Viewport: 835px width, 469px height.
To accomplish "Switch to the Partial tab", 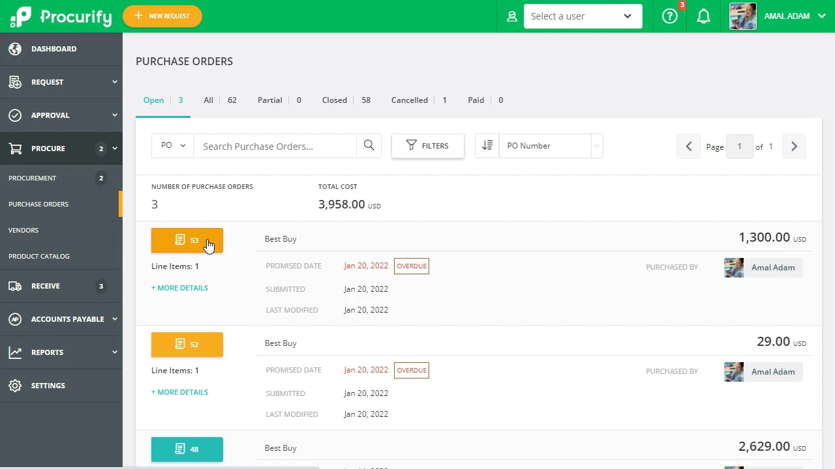I will tap(279, 100).
